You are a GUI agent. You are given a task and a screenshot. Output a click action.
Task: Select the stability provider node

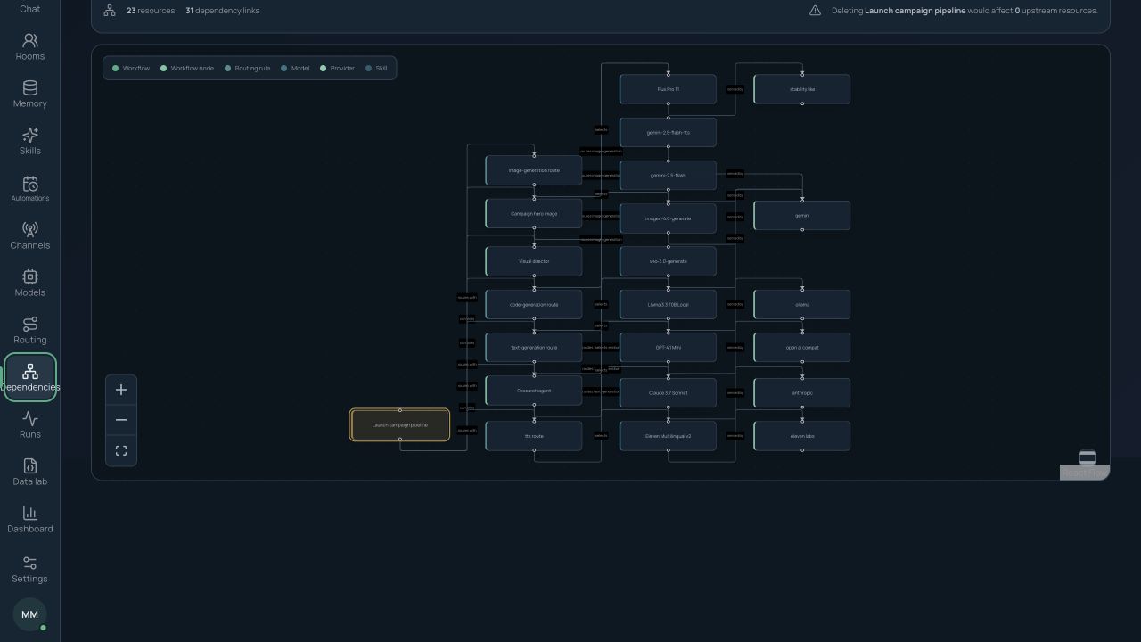[802, 89]
